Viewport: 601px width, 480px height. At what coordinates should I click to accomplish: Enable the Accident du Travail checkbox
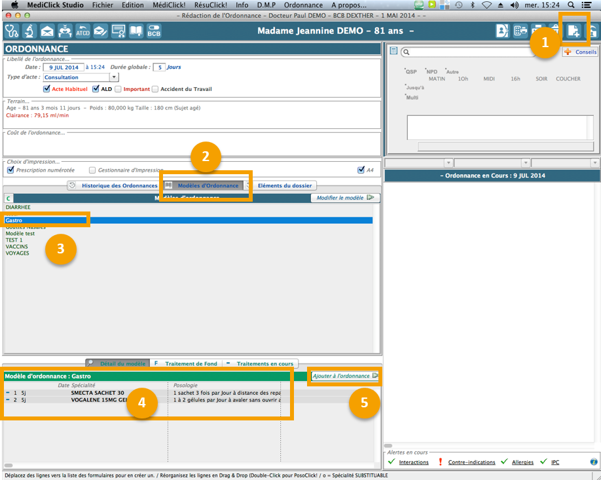point(155,89)
